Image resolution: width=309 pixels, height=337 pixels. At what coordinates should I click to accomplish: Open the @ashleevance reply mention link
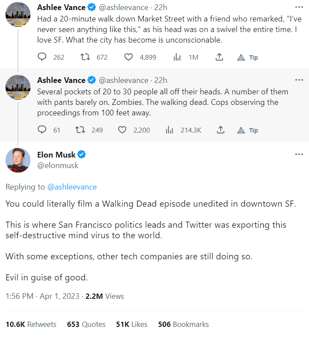click(72, 187)
